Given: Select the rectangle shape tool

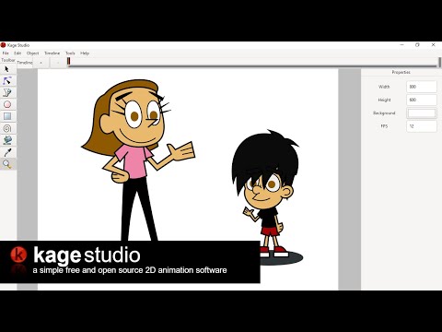Looking at the screenshot, I should point(7,116).
